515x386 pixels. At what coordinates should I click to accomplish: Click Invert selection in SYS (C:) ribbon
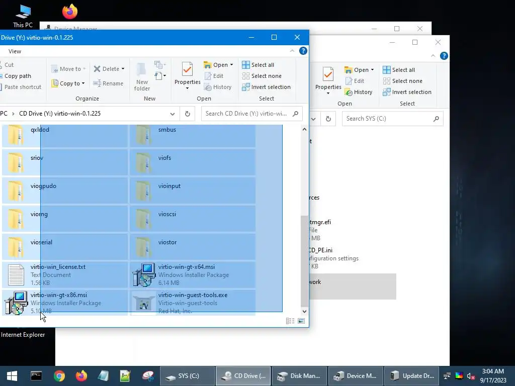point(407,92)
